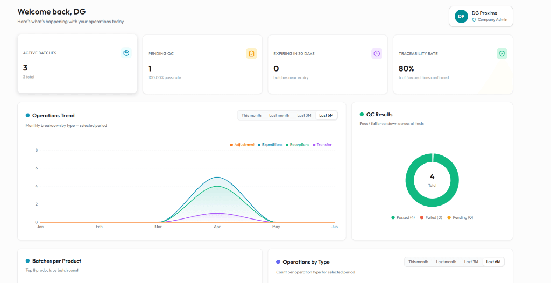
Task: Click the batches near expiry text
Action: coord(291,77)
